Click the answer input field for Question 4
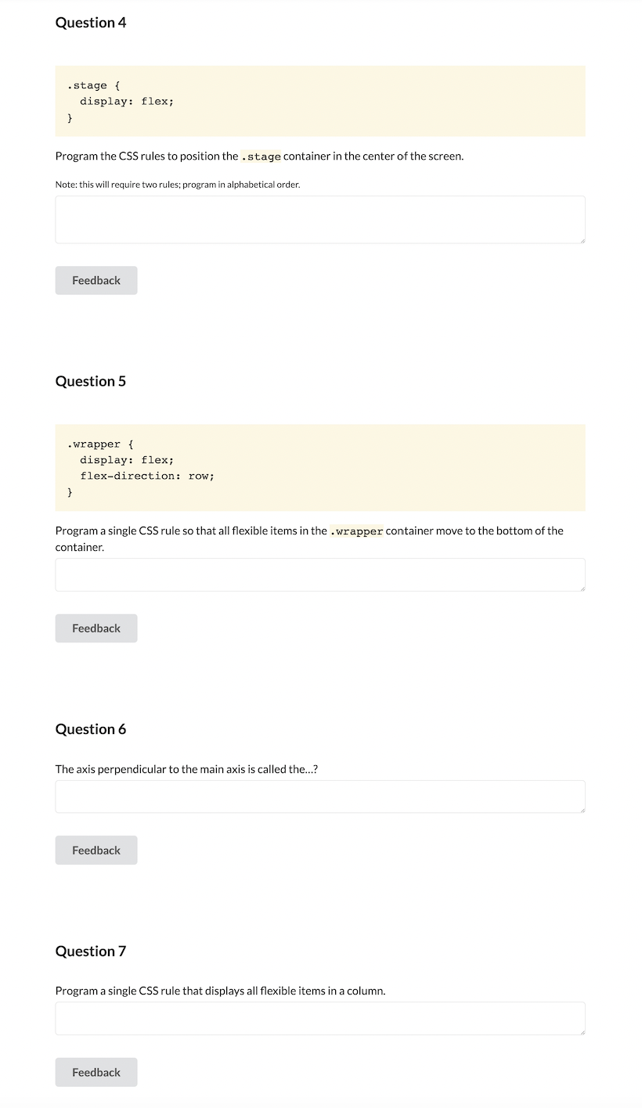The image size is (642, 1108). 319,219
